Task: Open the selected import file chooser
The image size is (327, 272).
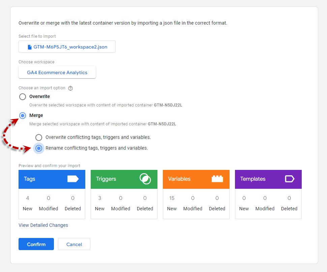Action: [67, 47]
